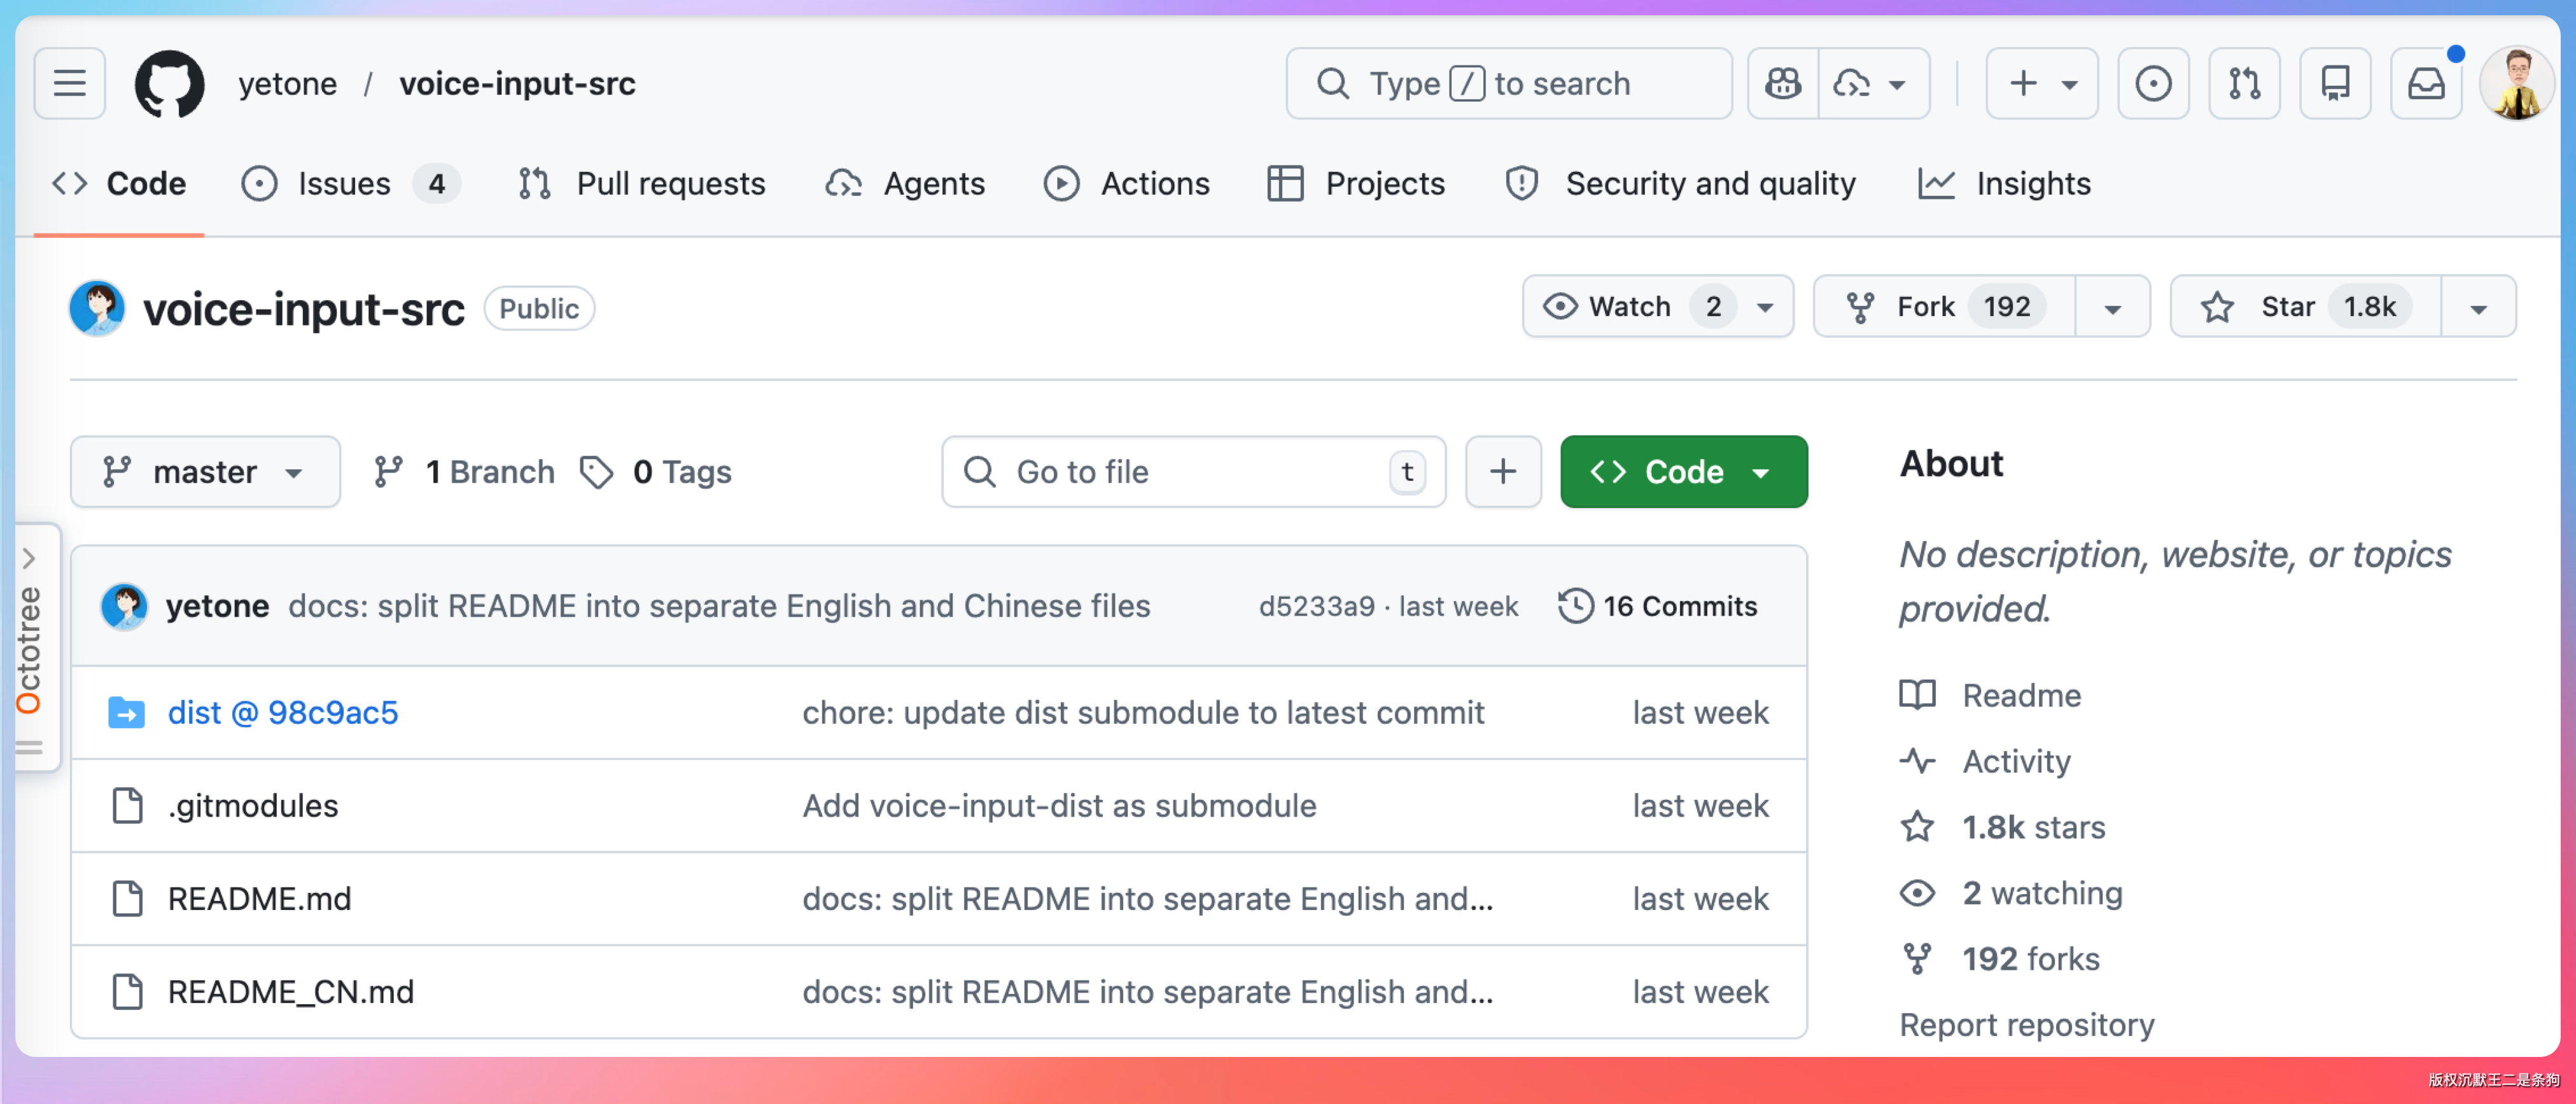Switch to the Issues tab
Viewport: 2576px width, 1104px height.
[x=344, y=184]
